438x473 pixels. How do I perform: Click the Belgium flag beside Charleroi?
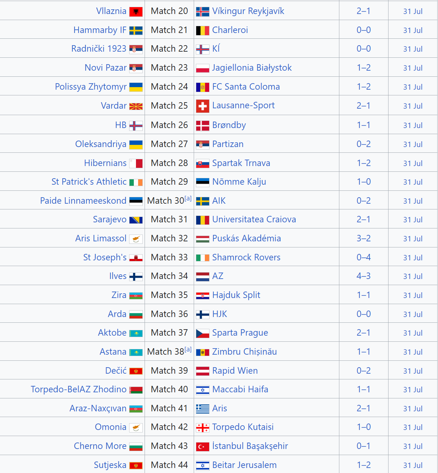[203, 30]
